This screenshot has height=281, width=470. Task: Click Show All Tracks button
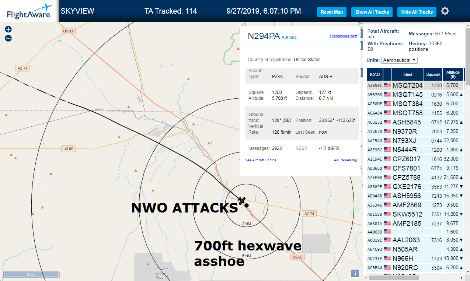pos(372,12)
